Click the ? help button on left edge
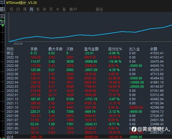 click(x=2, y=23)
